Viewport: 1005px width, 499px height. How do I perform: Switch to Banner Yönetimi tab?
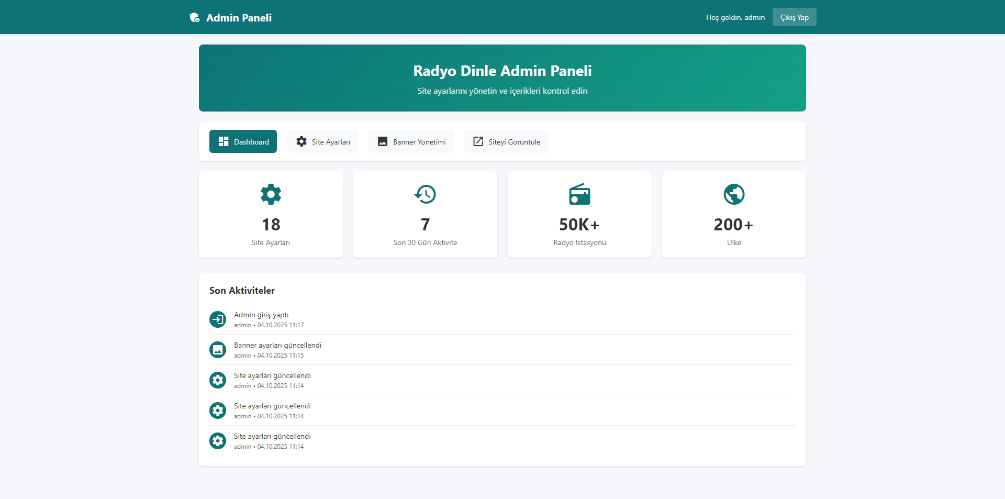point(411,141)
